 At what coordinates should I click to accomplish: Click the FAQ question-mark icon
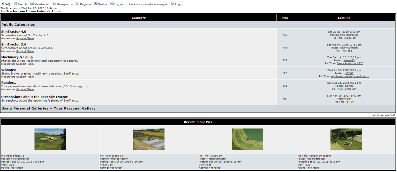tap(2, 4)
